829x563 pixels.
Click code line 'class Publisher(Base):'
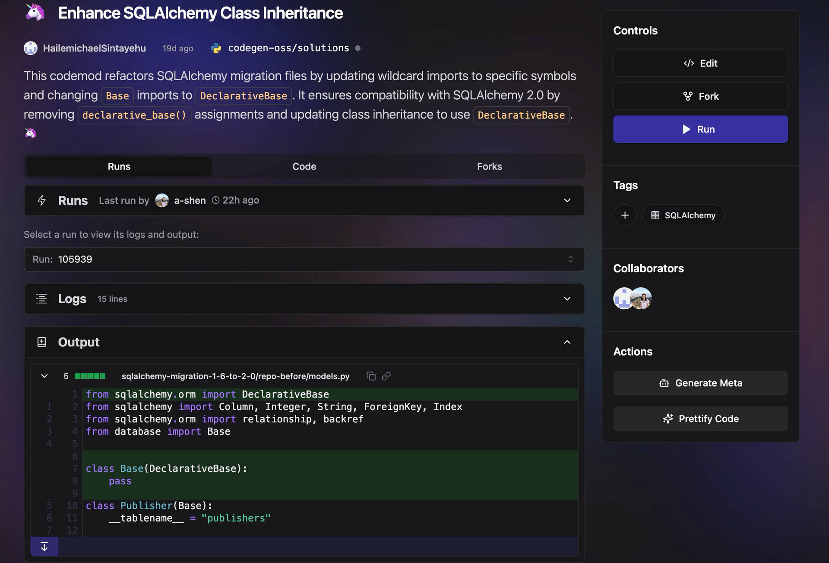tap(149, 506)
